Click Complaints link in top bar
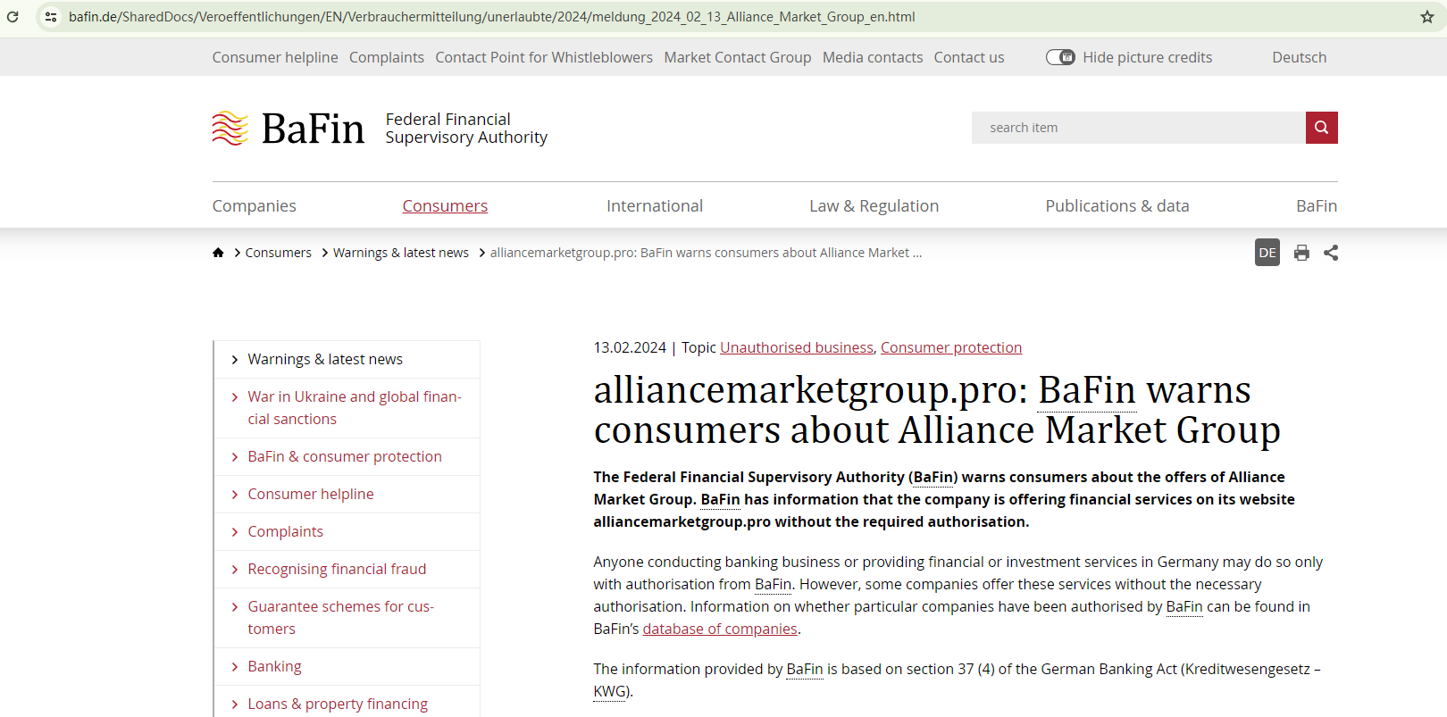This screenshot has height=717, width=1447. [387, 57]
